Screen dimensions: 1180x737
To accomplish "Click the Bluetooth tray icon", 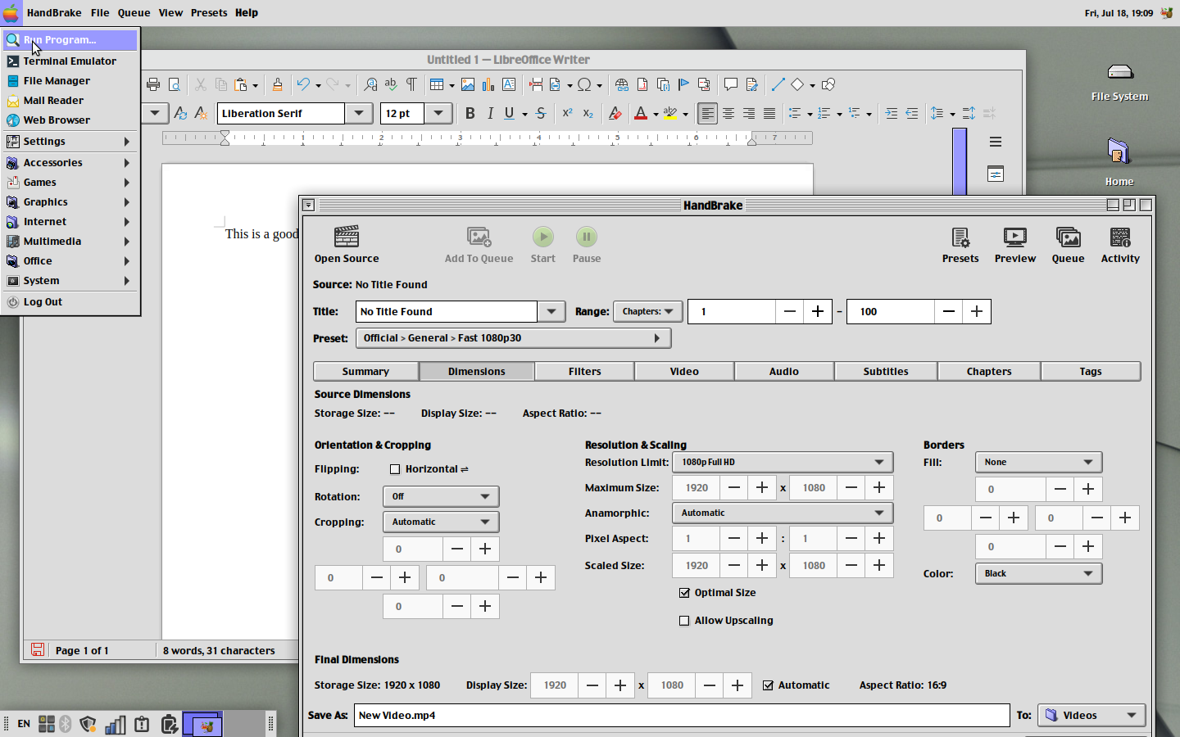I will pyautogui.click(x=66, y=724).
